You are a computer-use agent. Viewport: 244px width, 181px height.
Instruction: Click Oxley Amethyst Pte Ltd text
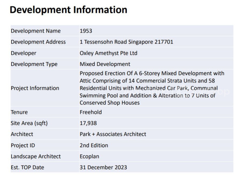pos(108,53)
